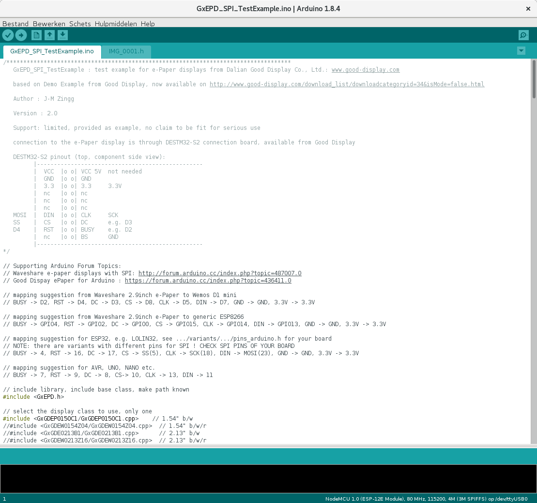Open the good-display download_list URL

coord(347,84)
